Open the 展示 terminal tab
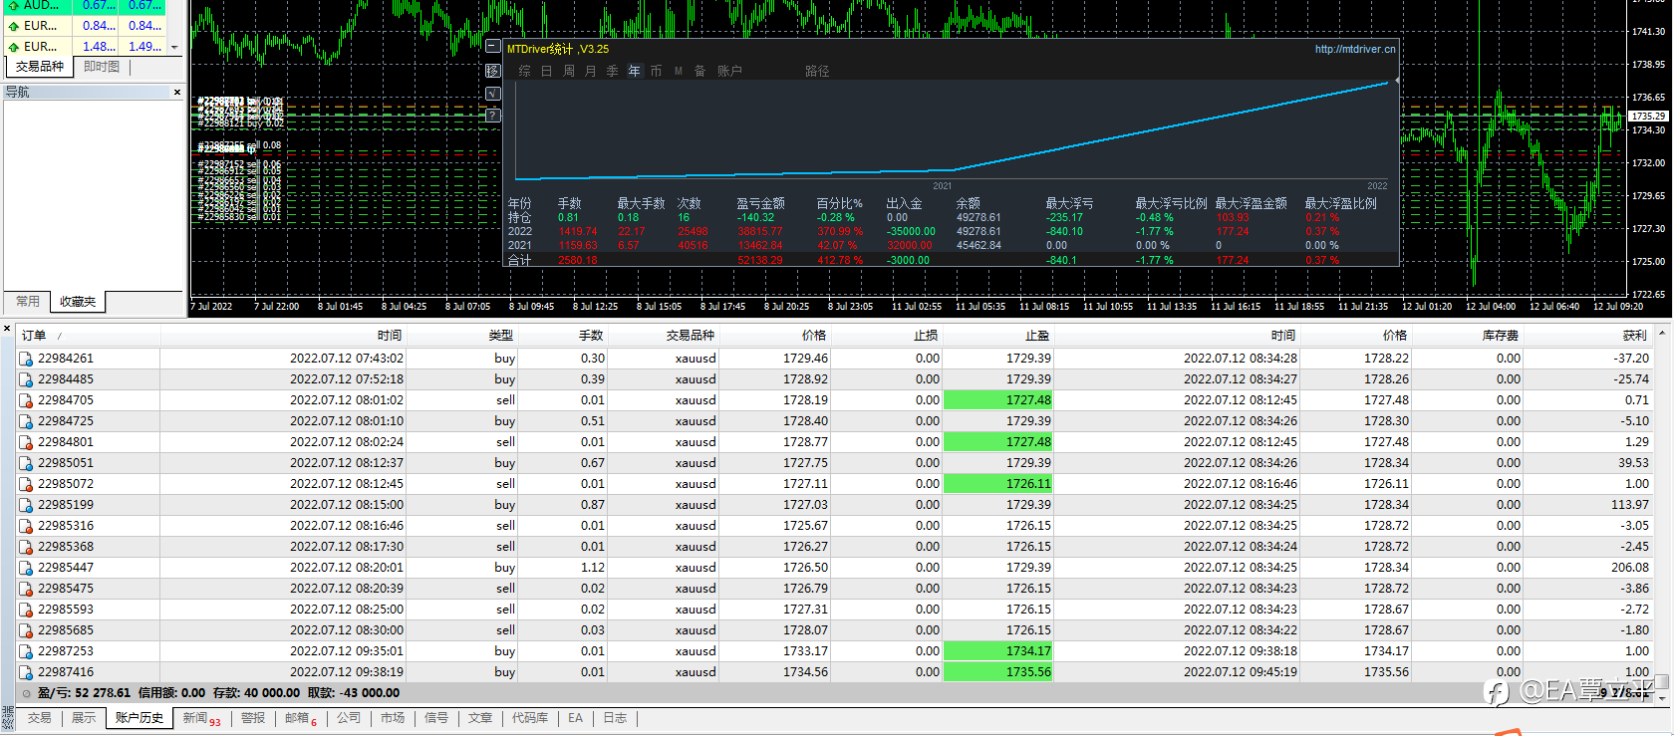Screen dimensions: 1674x736 tap(84, 718)
